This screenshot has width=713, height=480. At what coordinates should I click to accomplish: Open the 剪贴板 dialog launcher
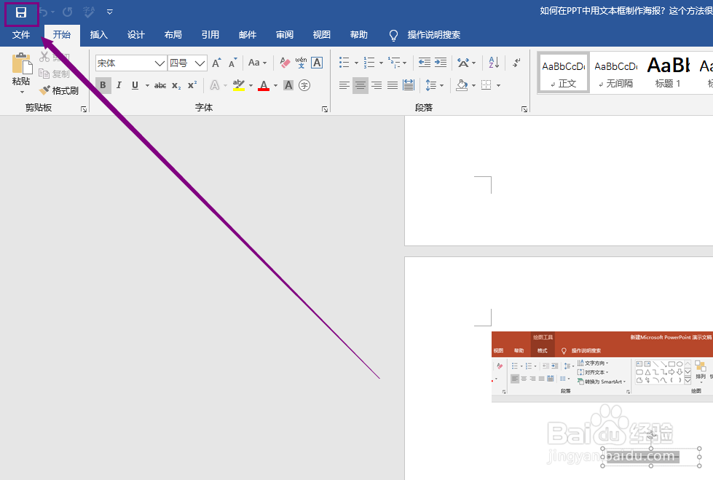click(x=84, y=109)
